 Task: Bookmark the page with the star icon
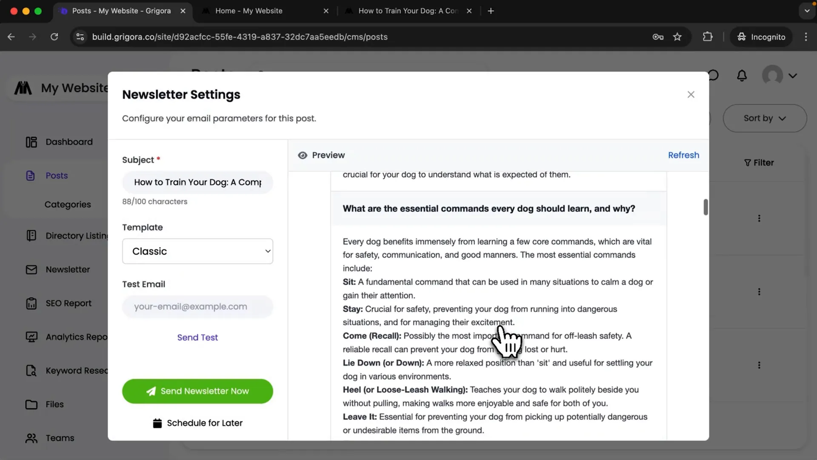coord(677,36)
